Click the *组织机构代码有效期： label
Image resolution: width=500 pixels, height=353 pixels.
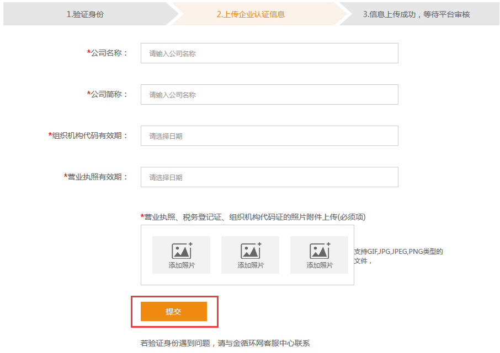pyautogui.click(x=88, y=136)
